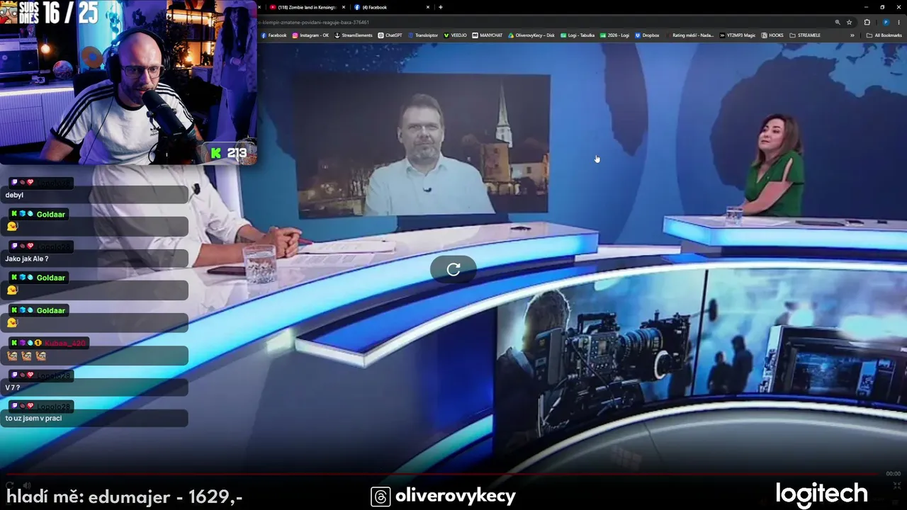Open the Chrome three-dot menu

898,22
